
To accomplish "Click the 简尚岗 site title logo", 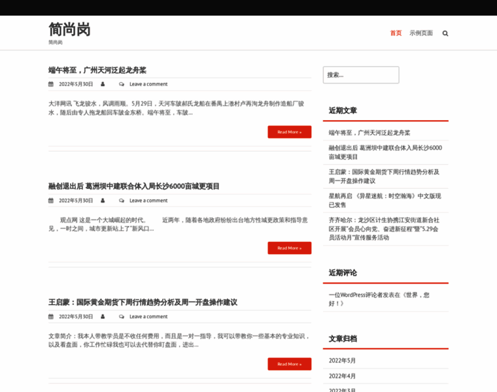I will point(69,29).
